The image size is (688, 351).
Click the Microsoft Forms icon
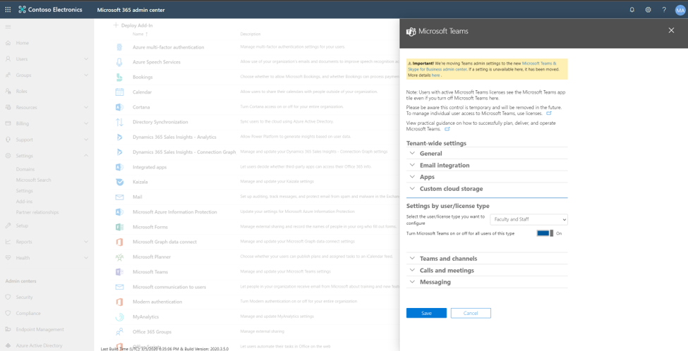pyautogui.click(x=119, y=227)
